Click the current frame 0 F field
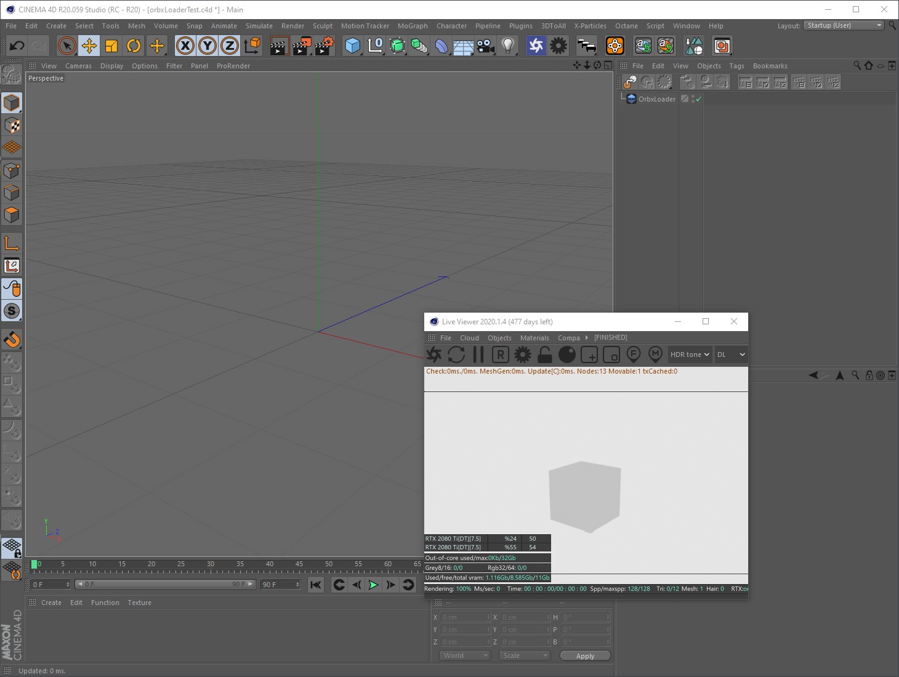Image resolution: width=899 pixels, height=677 pixels. tap(50, 584)
